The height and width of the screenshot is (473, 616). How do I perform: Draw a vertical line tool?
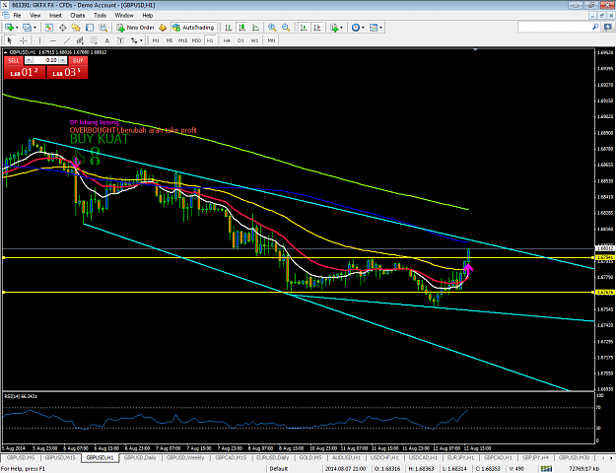click(39, 40)
